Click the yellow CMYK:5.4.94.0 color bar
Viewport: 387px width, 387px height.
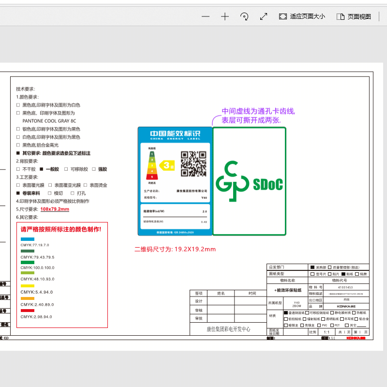(x=28, y=286)
